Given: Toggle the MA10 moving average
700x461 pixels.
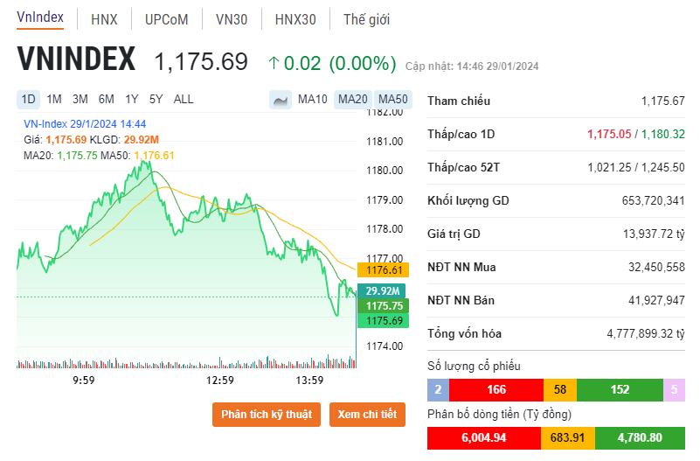Looking at the screenshot, I should (x=312, y=99).
